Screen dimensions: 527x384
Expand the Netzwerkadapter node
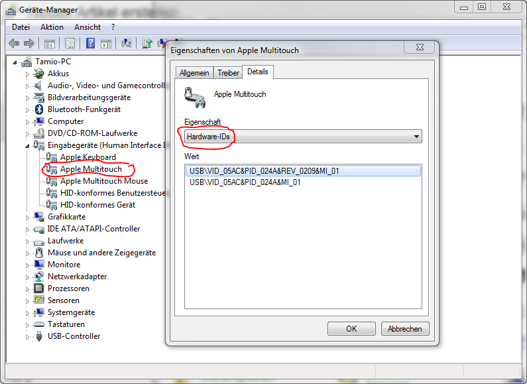(27, 277)
